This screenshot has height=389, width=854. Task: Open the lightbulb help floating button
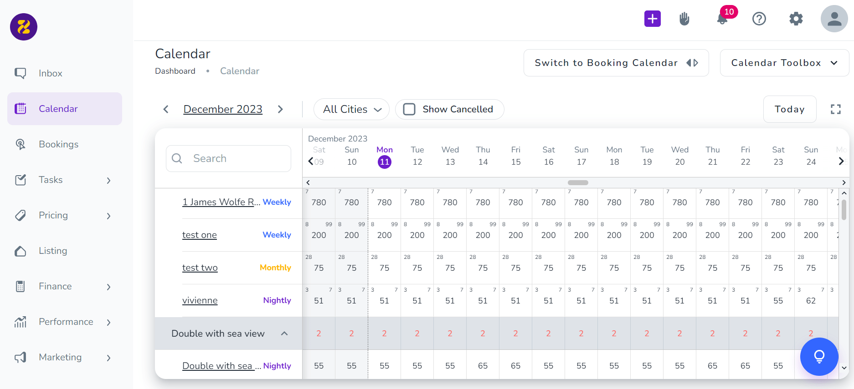819,357
